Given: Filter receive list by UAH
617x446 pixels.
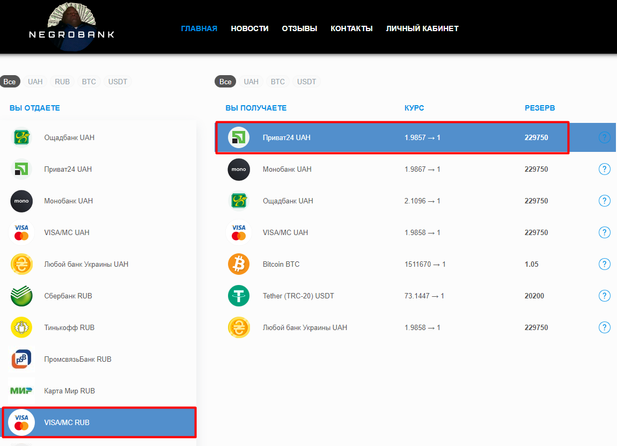Looking at the screenshot, I should [x=251, y=82].
